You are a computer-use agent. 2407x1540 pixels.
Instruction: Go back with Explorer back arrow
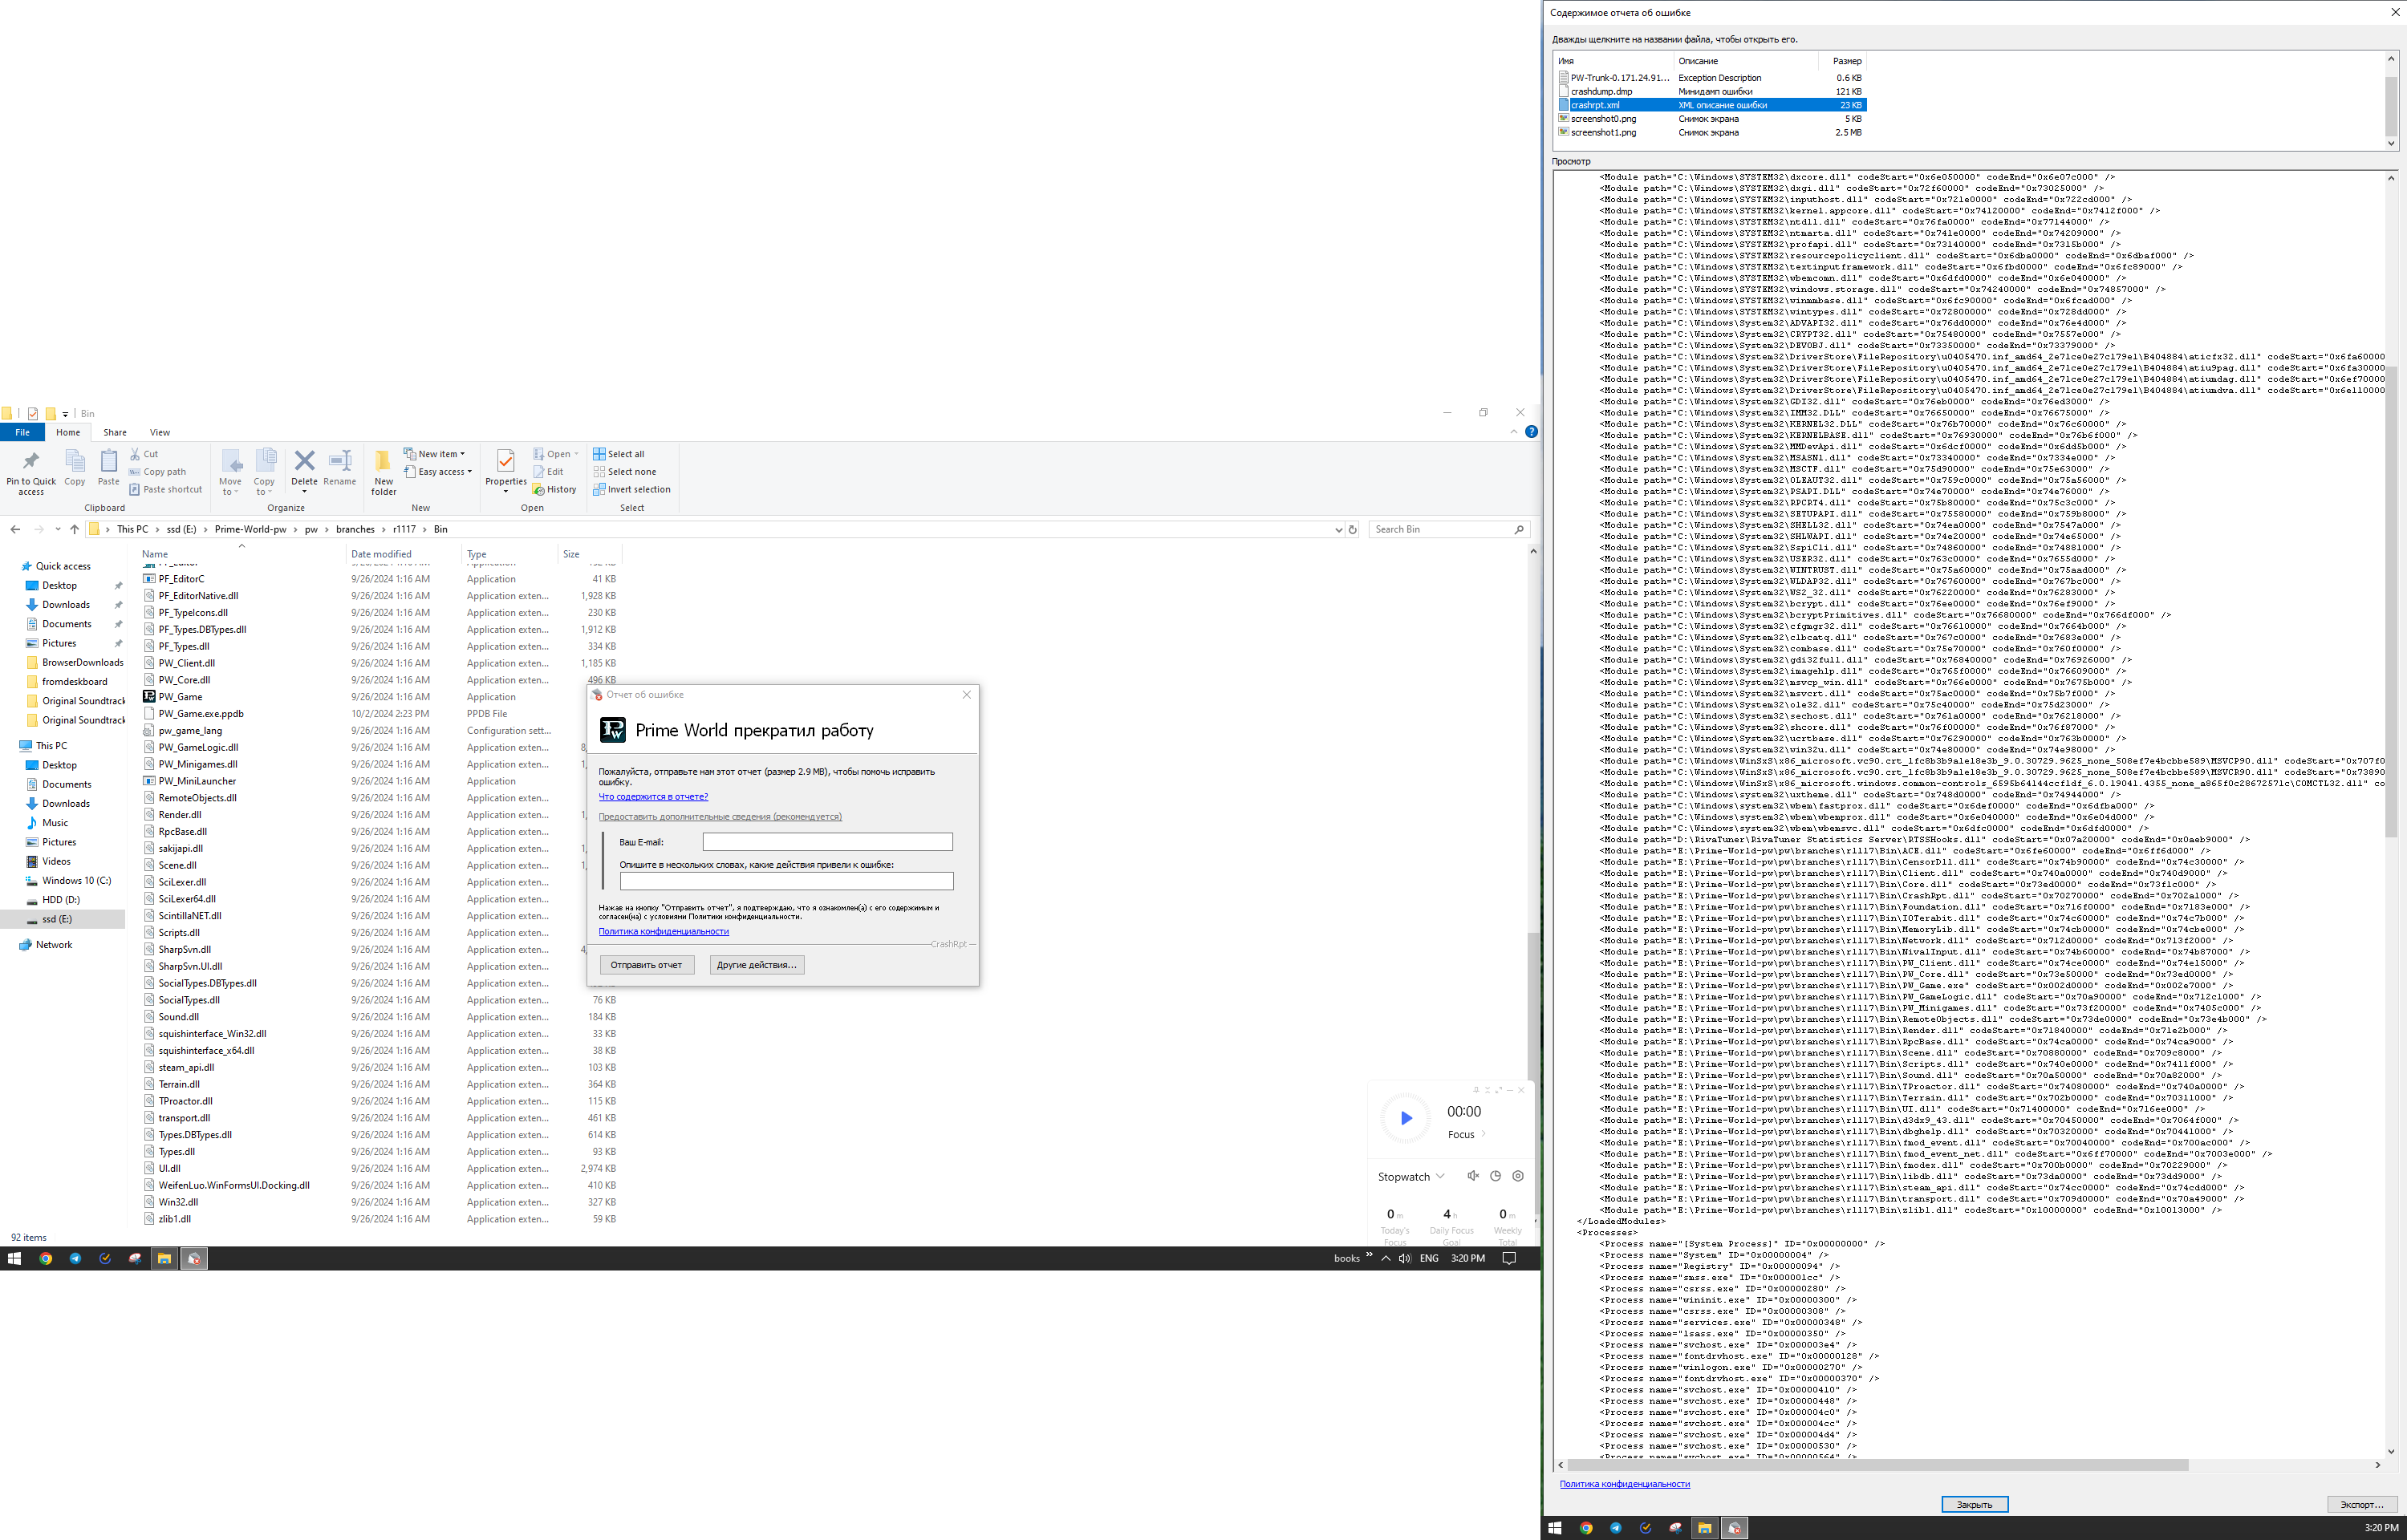pyautogui.click(x=15, y=529)
